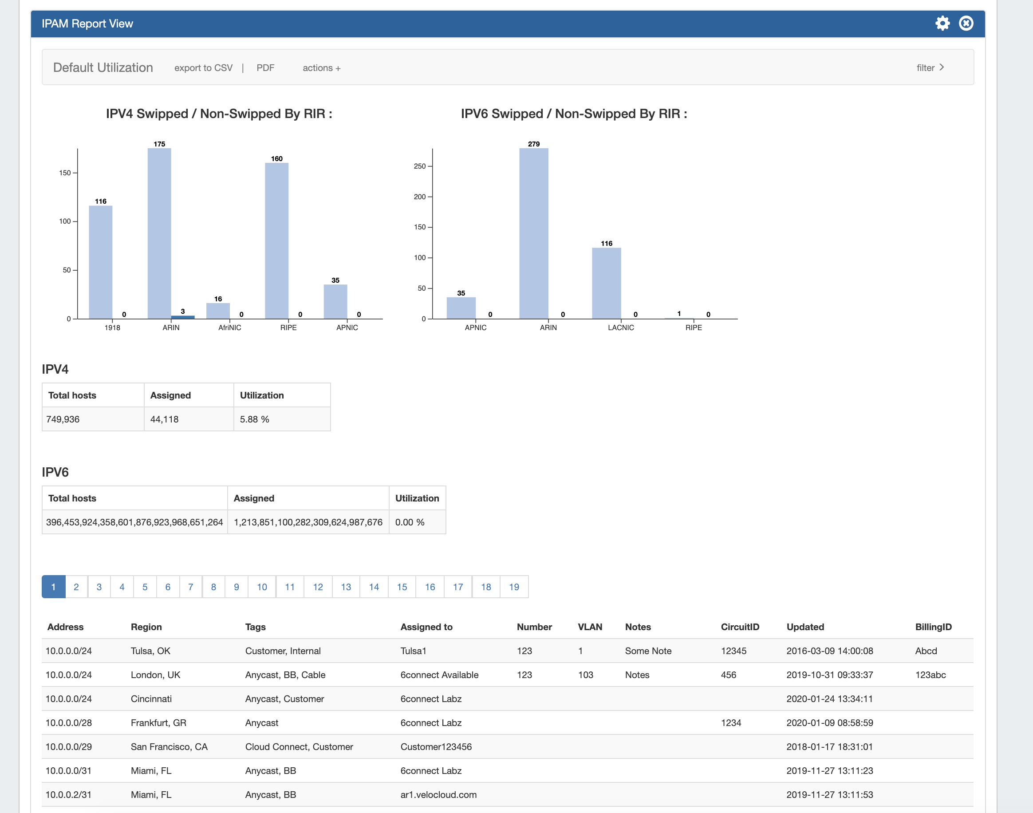The image size is (1033, 813).
Task: Click the ARIN 279 bar in IPV6 chart
Action: point(533,233)
